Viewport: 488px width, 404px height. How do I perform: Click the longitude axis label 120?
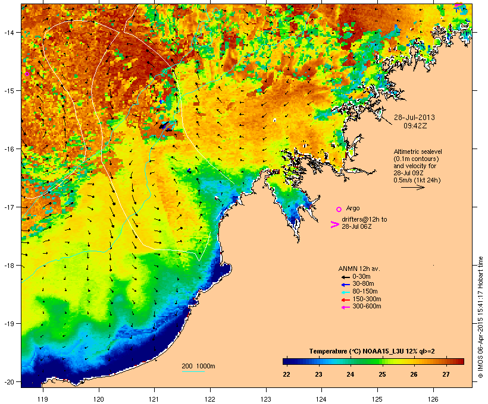click(x=99, y=399)
